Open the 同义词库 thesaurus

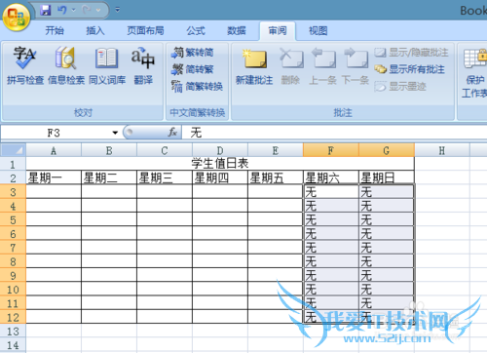(107, 65)
